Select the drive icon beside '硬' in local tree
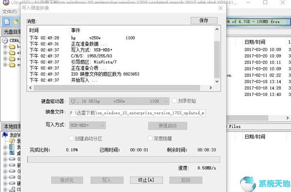 [12, 183]
